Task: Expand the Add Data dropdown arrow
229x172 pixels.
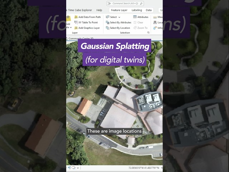Action: 71,27
